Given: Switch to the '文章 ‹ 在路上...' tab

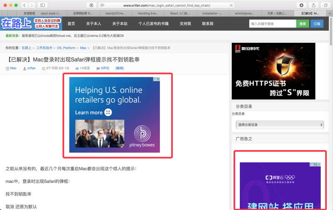Looking at the screenshot, I should coord(278,13).
